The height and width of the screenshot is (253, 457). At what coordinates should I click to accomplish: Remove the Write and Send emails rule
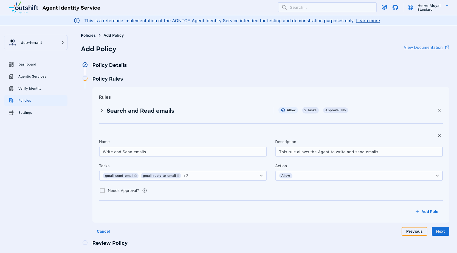(439, 136)
